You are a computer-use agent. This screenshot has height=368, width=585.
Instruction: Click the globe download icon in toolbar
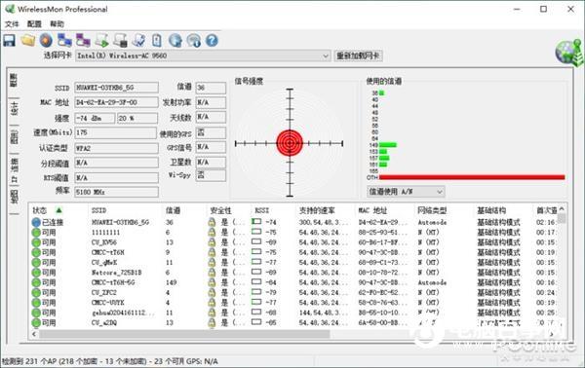[x=175, y=40]
